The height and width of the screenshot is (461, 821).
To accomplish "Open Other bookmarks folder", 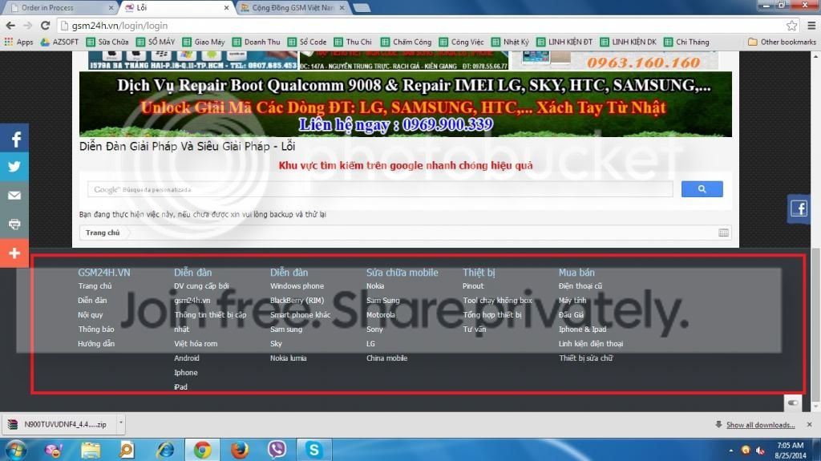I will [x=782, y=42].
